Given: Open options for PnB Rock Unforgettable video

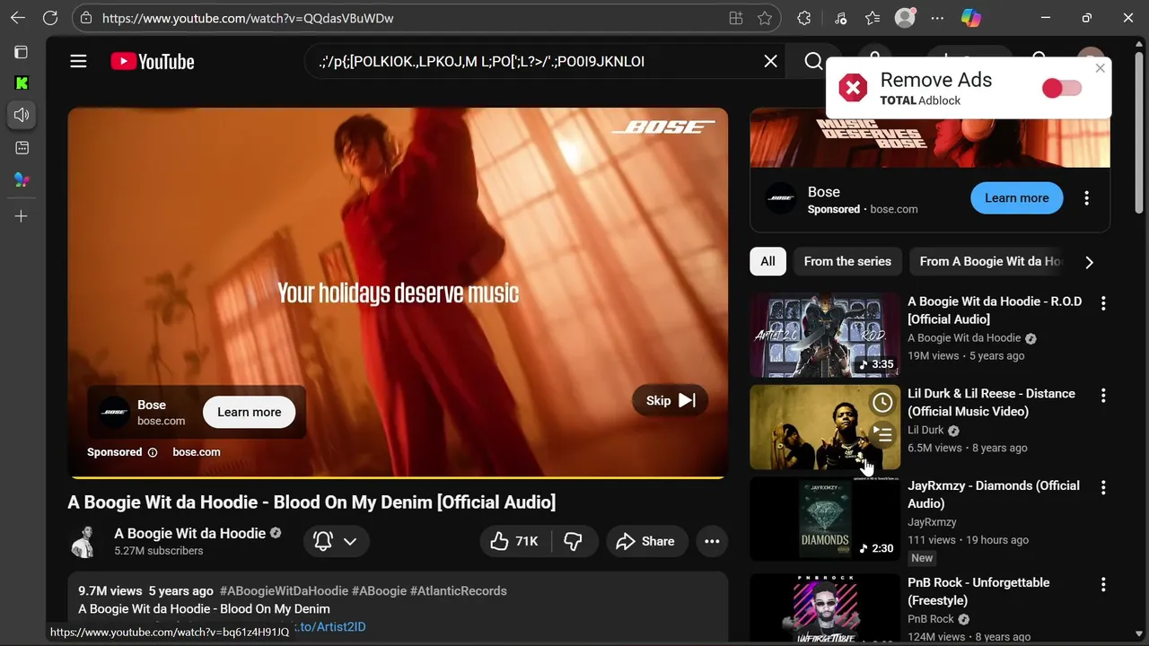Looking at the screenshot, I should click(x=1103, y=585).
